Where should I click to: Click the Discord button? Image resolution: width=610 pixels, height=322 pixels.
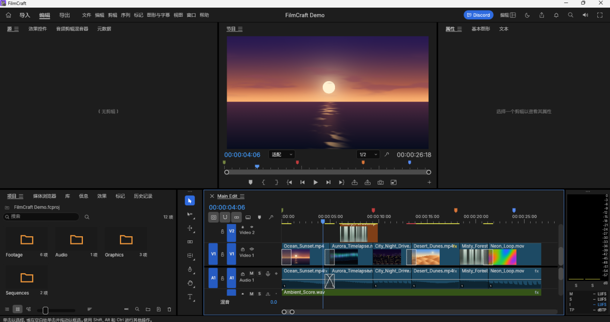point(478,15)
